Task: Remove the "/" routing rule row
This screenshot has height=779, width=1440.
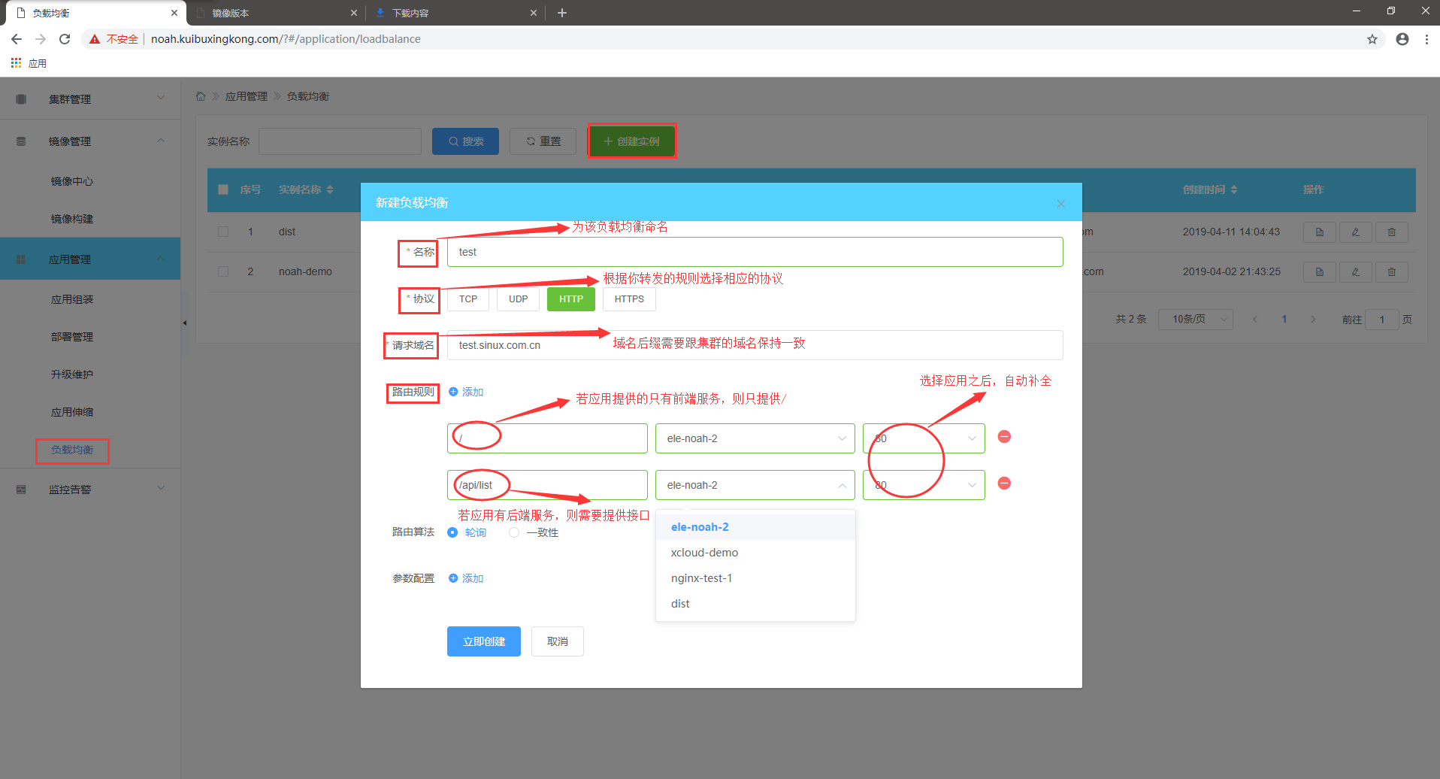Action: point(1004,437)
